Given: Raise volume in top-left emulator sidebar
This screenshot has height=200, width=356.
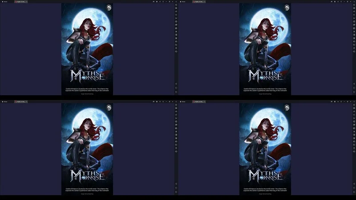Looking at the screenshot, I should click(176, 12).
